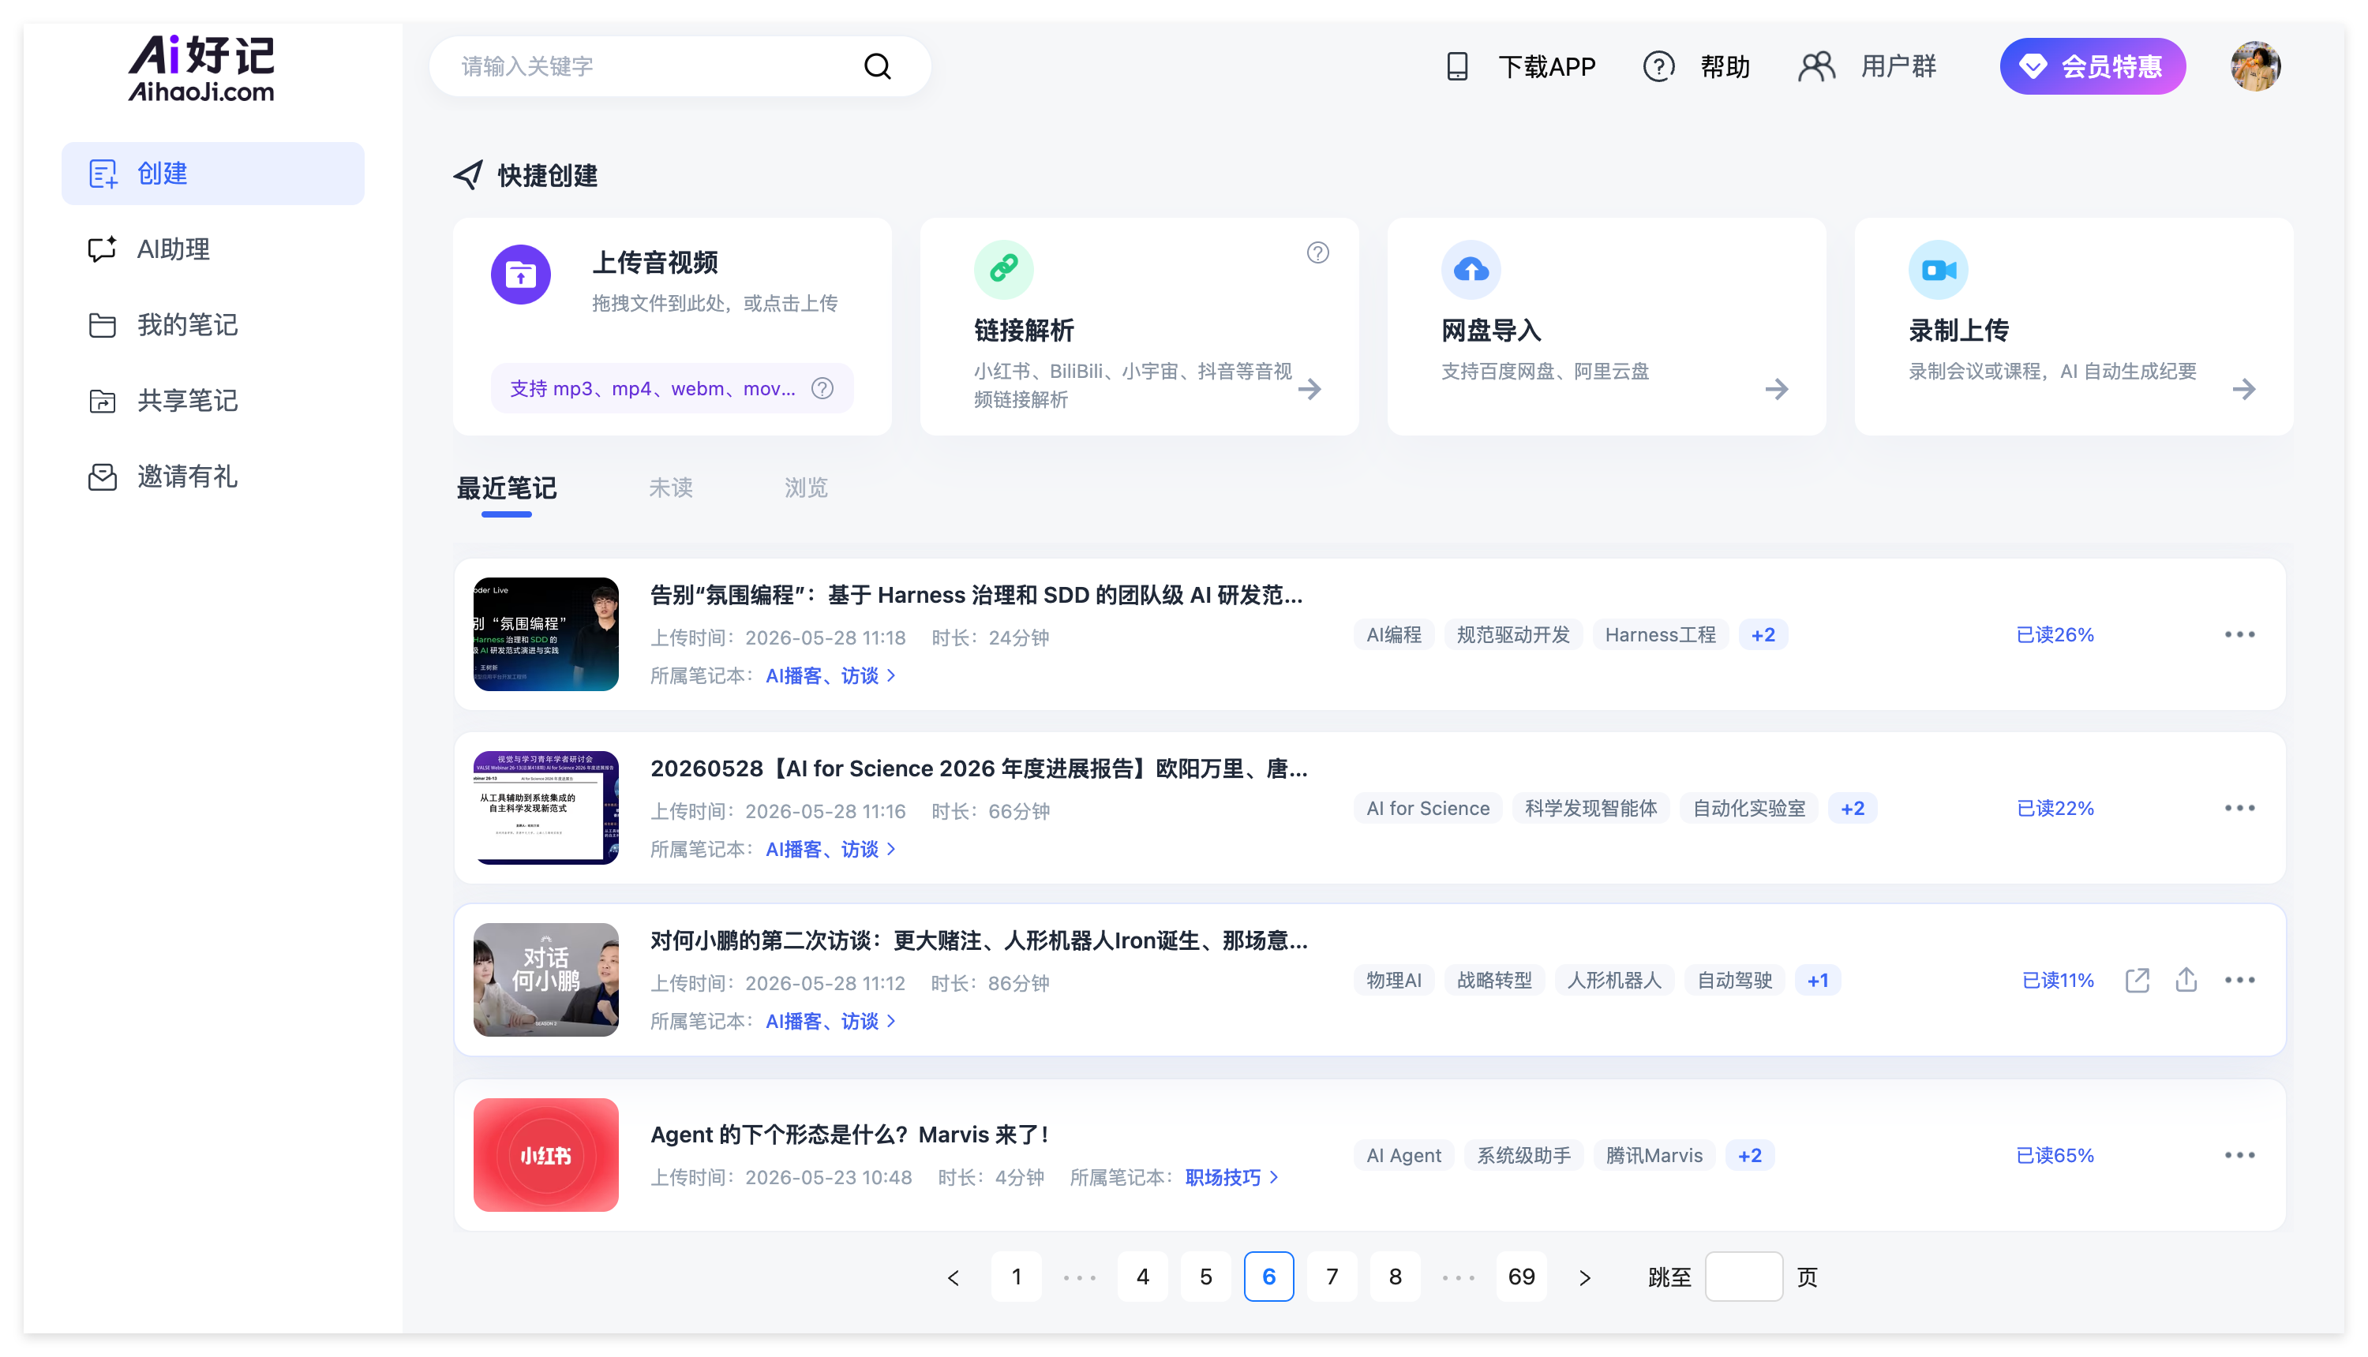This screenshot has height=1357, width=2368.
Task: Open the 职场技巧 notebook link
Action: (x=1231, y=1178)
